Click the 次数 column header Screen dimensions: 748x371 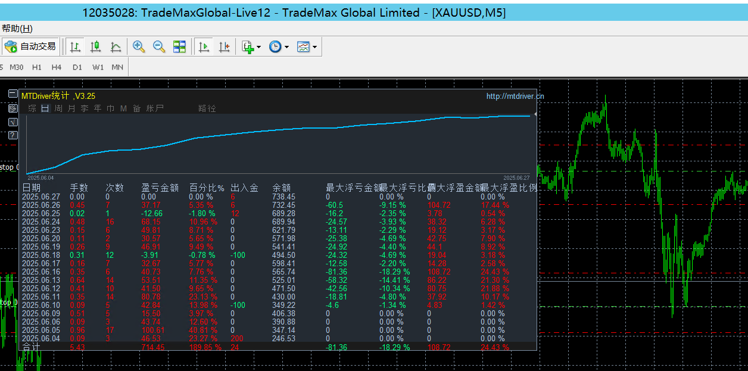tap(115, 188)
